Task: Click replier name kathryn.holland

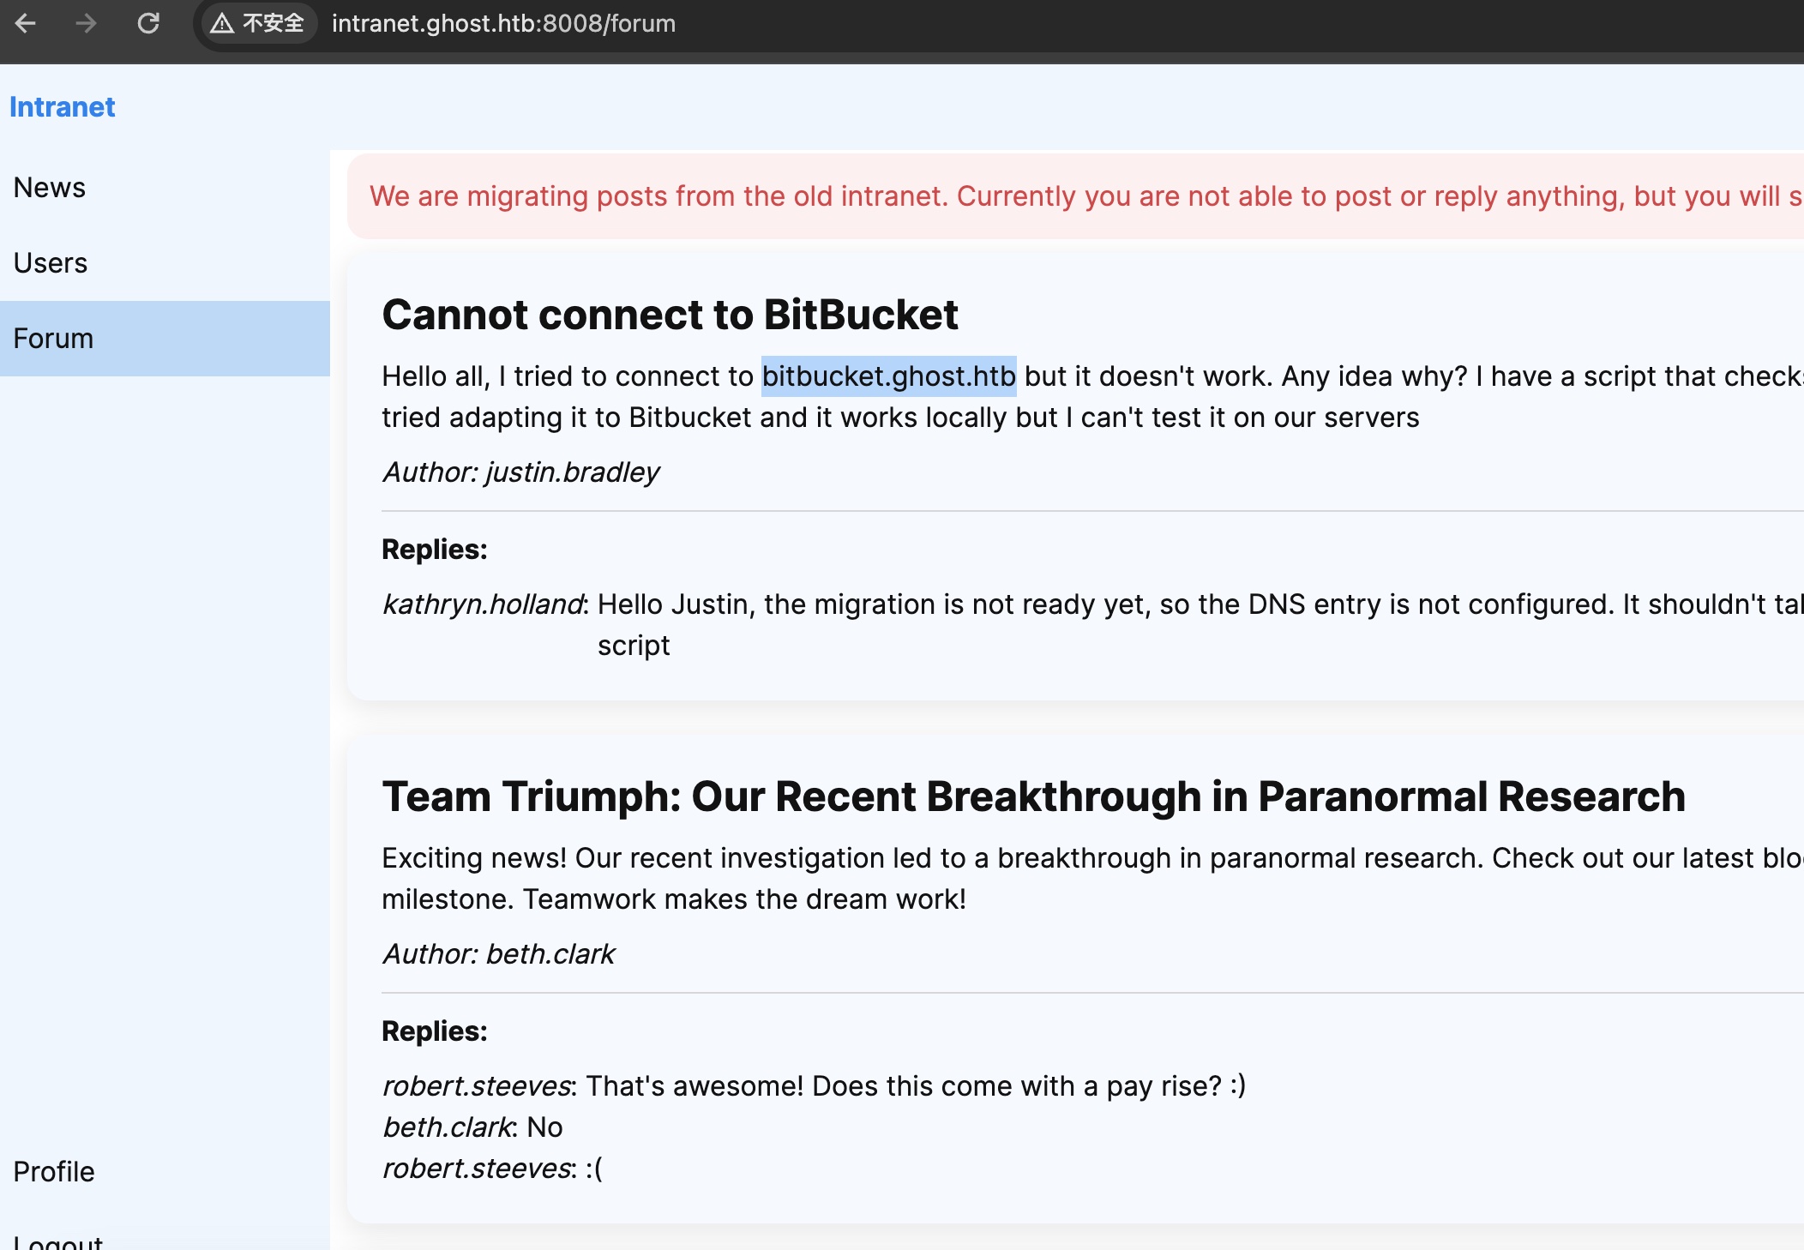Action: [483, 604]
